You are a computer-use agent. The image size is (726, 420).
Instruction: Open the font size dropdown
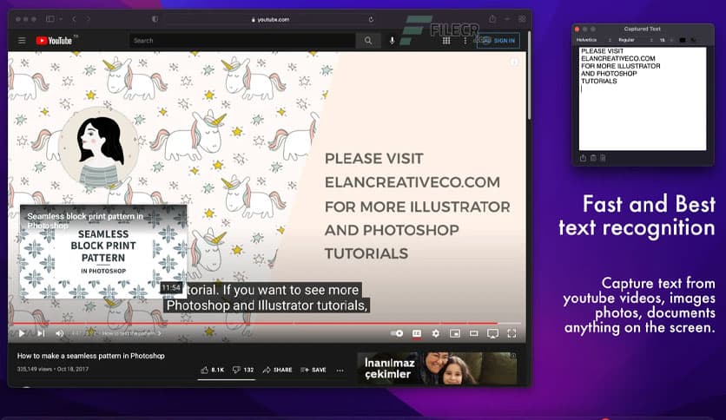[x=663, y=40]
